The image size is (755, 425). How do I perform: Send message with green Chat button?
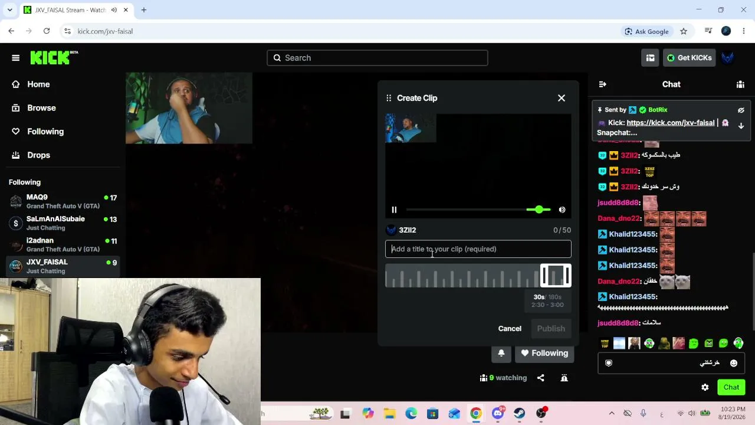(x=731, y=387)
